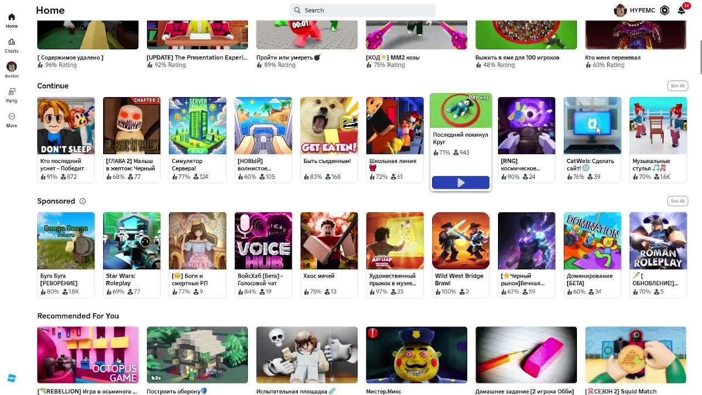Viewport: 702px width, 395px height.
Task: Open the Robux hexagon icon
Action: tap(665, 10)
